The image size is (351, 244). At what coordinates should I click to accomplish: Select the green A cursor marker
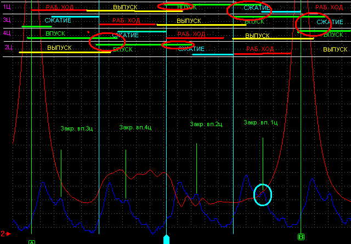point(32,242)
